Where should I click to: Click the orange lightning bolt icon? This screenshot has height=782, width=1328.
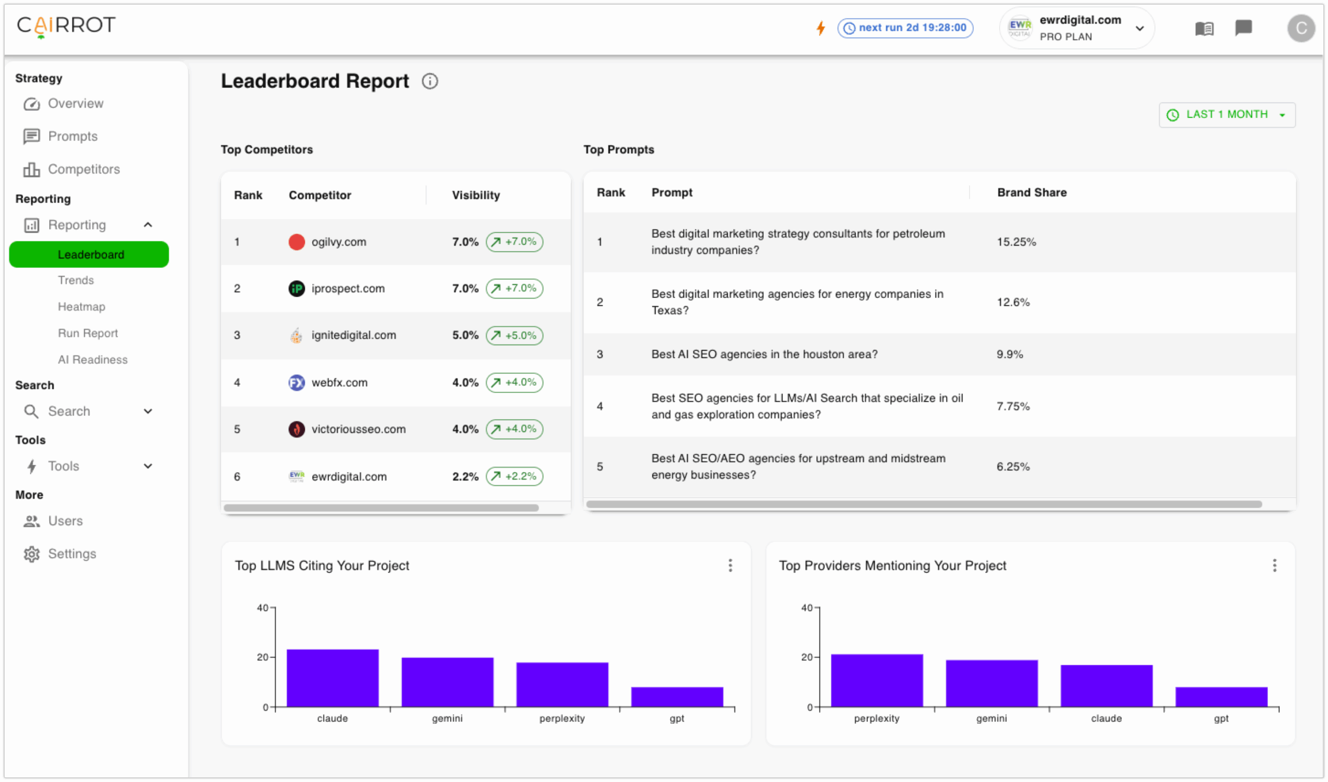click(821, 28)
